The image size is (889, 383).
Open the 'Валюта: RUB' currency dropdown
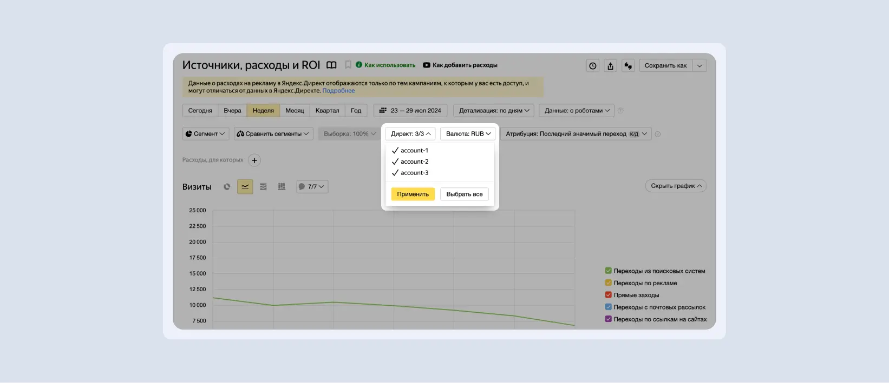(x=468, y=134)
